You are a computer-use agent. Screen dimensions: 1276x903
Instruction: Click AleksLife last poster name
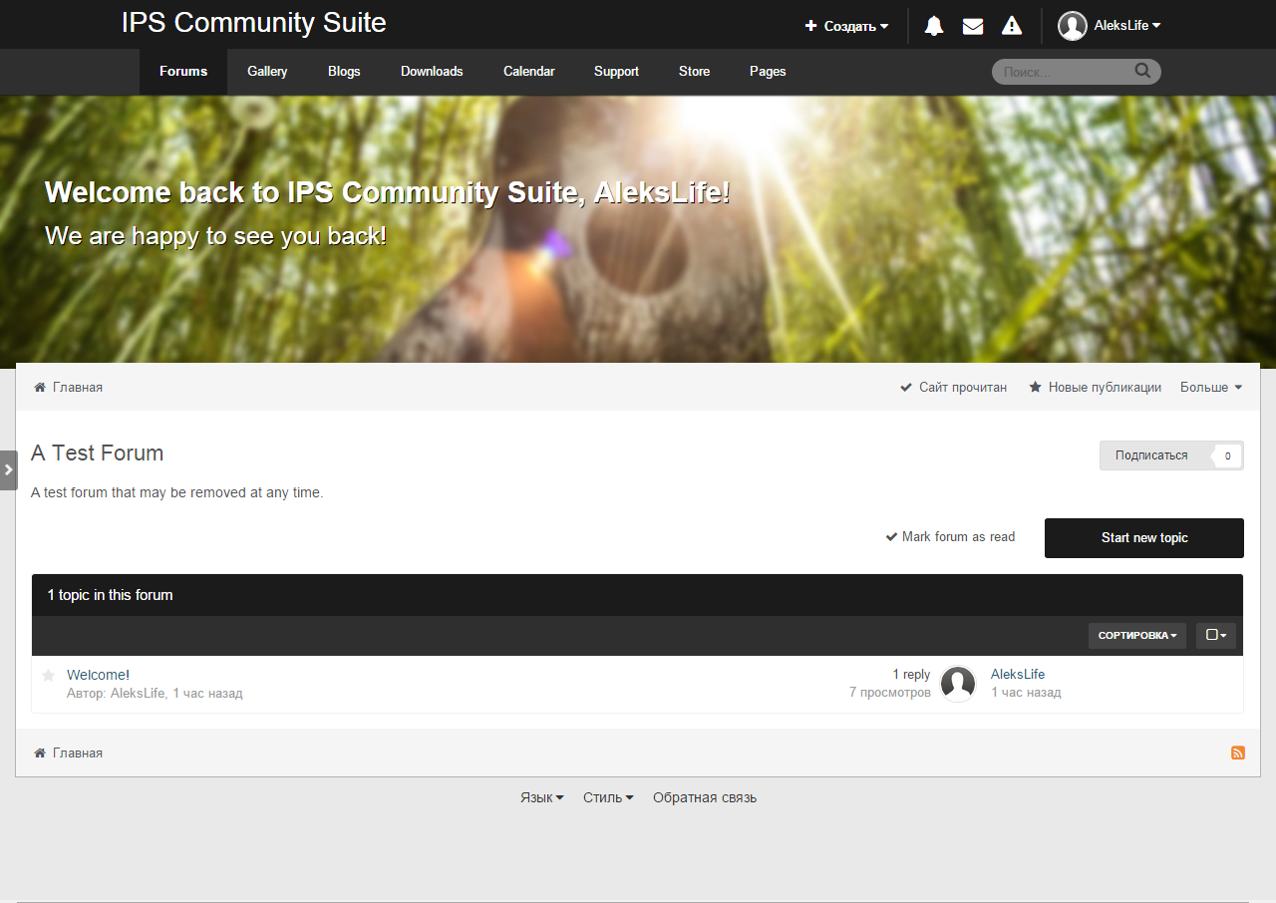[x=1018, y=675]
